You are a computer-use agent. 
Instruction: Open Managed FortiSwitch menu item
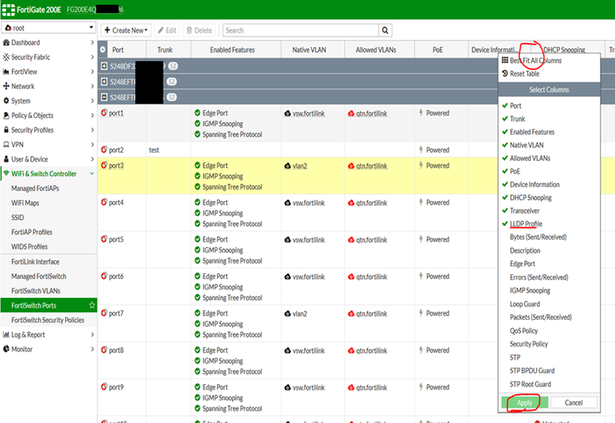pos(38,277)
